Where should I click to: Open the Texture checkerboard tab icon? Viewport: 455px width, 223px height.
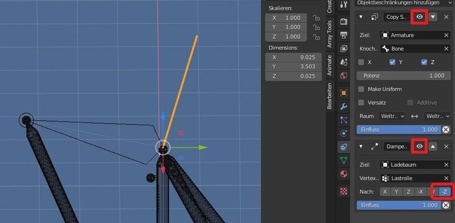tap(343, 191)
